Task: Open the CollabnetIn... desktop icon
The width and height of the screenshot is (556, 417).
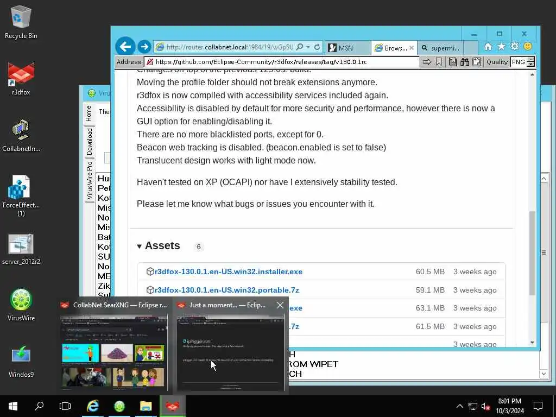Action: click(21, 135)
